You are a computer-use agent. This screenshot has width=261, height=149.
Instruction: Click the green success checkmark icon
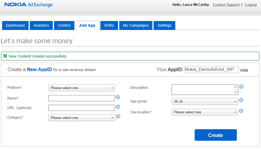[5, 56]
